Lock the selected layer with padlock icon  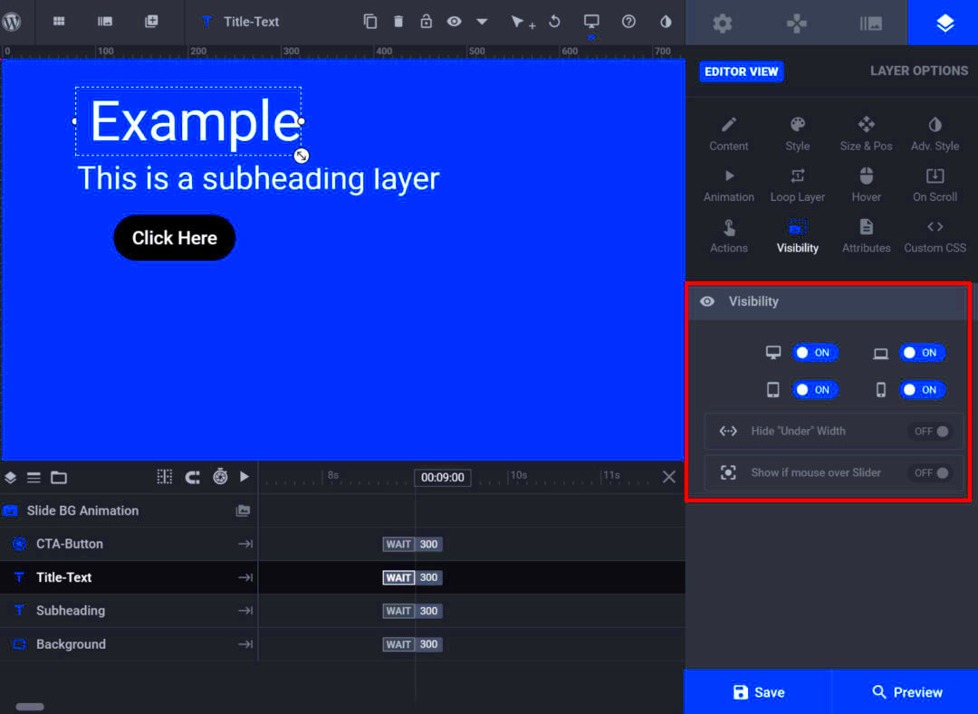[x=426, y=22]
